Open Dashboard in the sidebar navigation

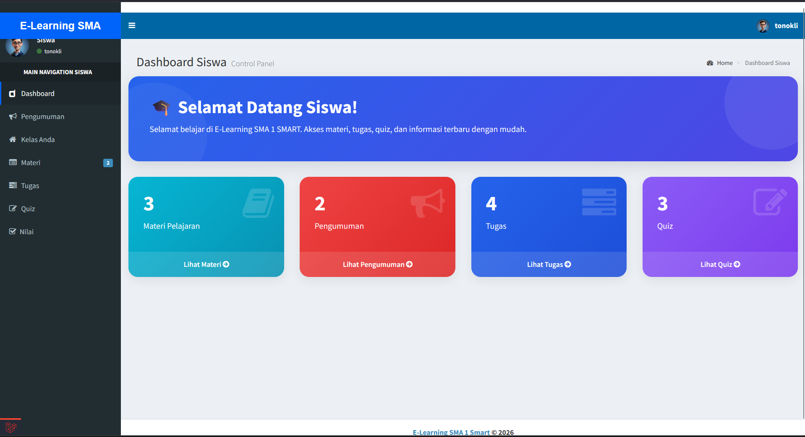(x=60, y=93)
